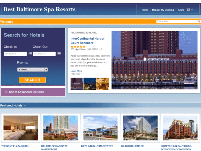Screen dimensions: 201x151
Task: Click the Check Out date field
Action: (x=44, y=54)
